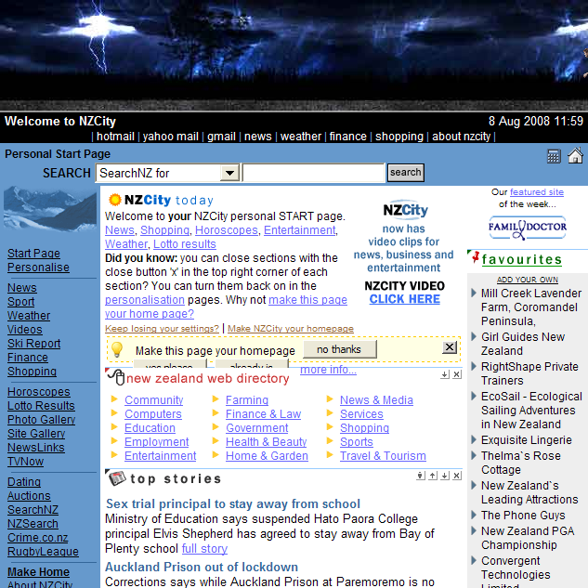588x588 pixels.
Task: Click the mouse icon beside web directory heading
Action: point(116,377)
